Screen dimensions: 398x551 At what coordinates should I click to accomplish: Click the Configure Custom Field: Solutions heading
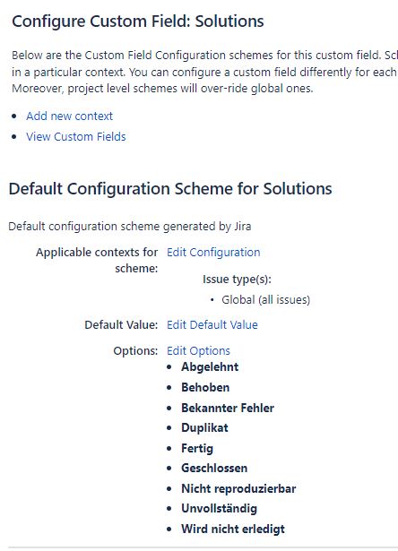tap(138, 22)
